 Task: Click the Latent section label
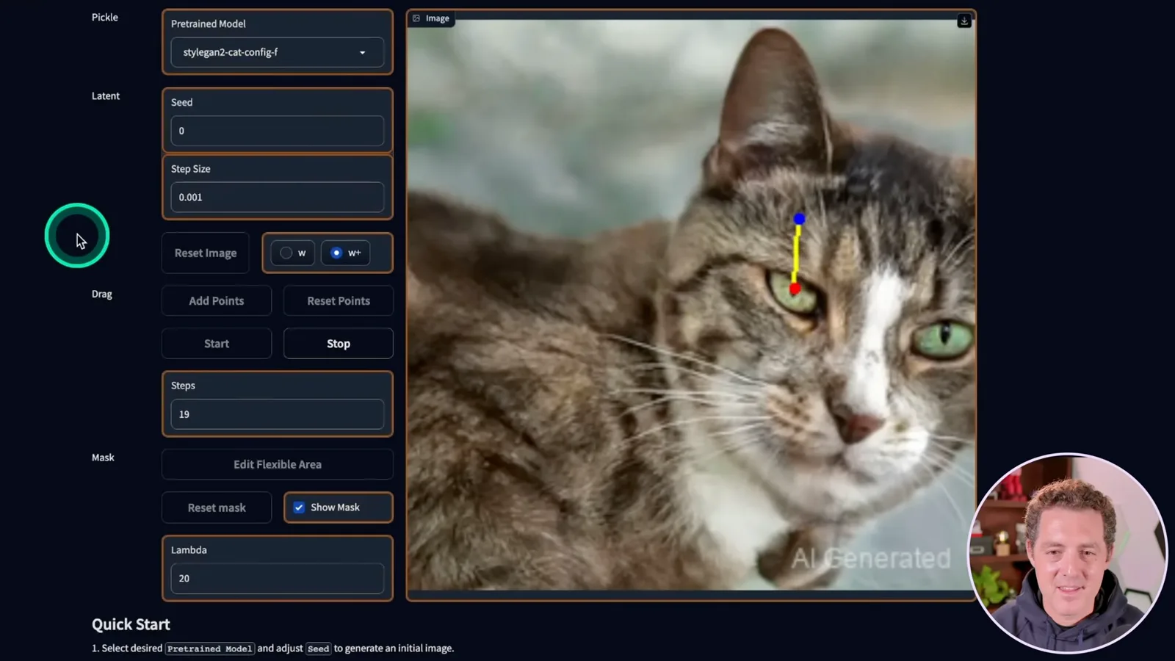click(x=106, y=95)
